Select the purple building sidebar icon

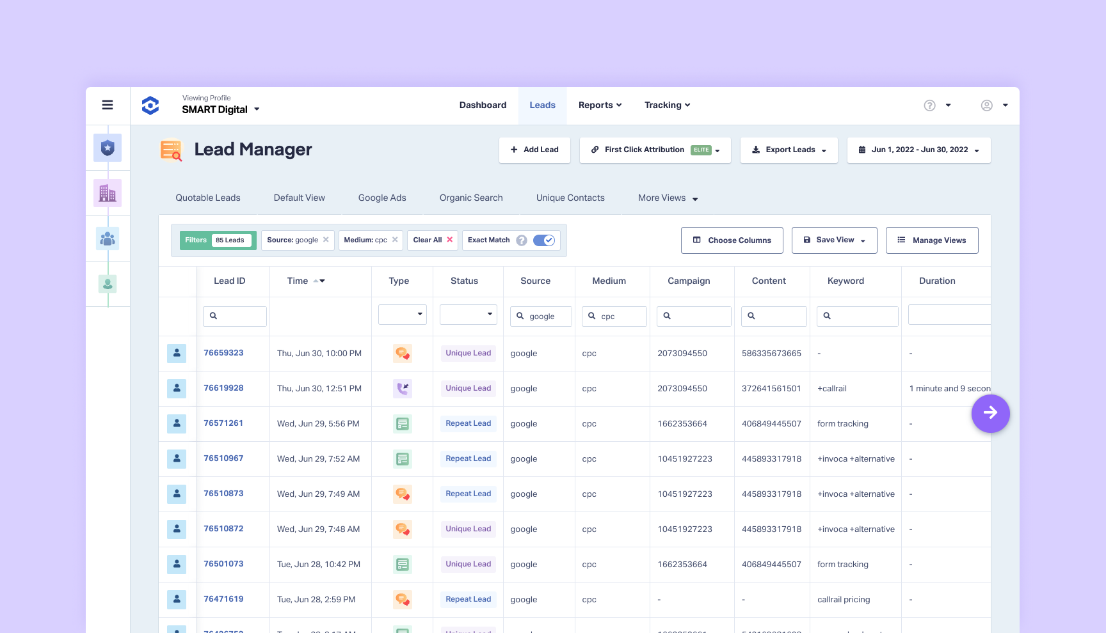(108, 193)
